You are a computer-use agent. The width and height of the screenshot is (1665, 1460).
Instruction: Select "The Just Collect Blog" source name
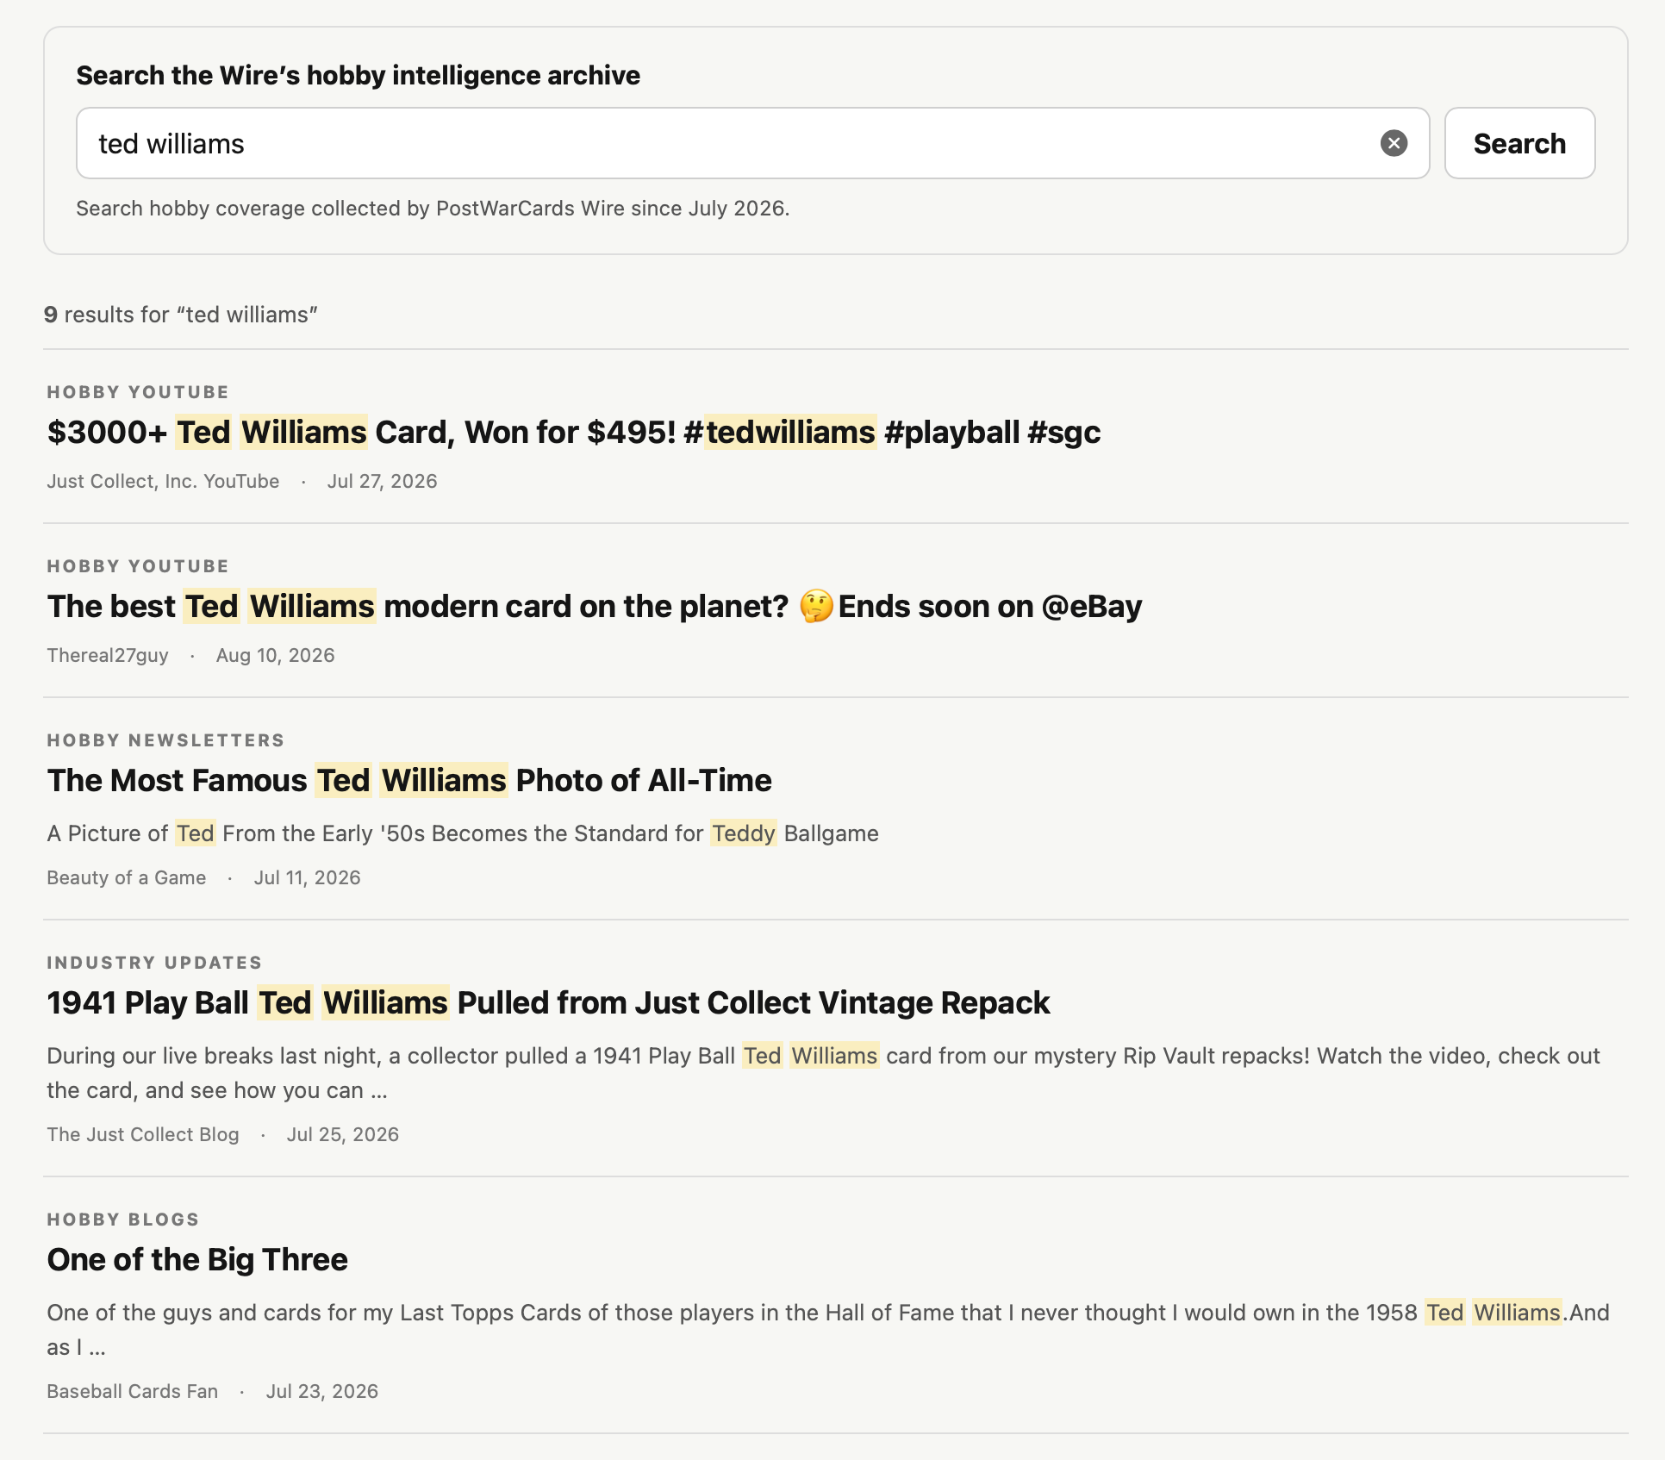click(x=143, y=1134)
